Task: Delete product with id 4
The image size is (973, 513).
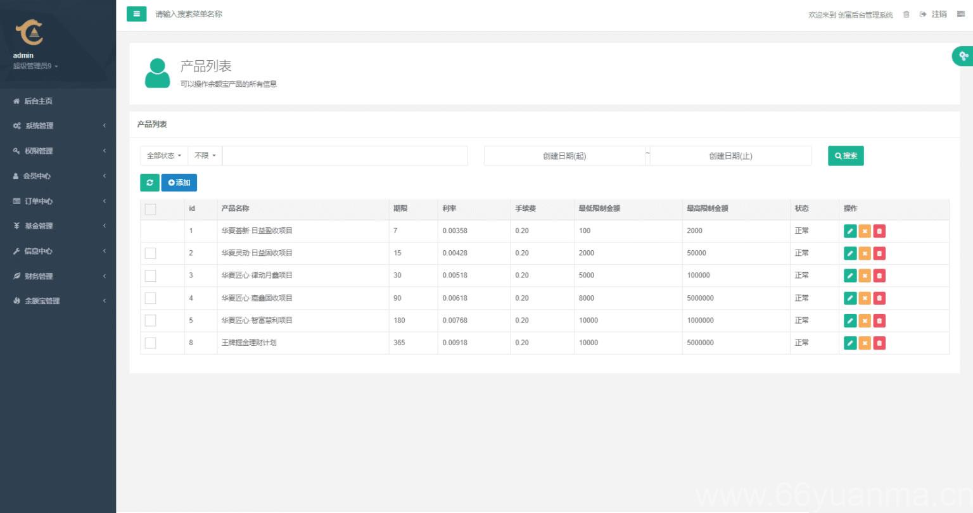Action: [879, 298]
